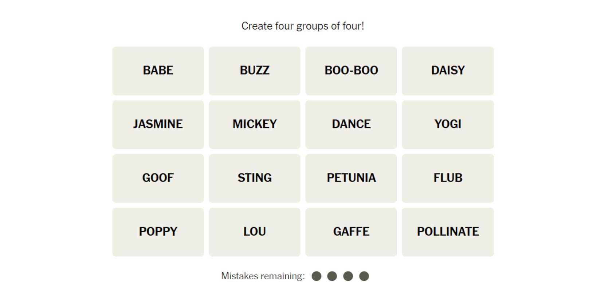
Task: Tap the FLUB word tile
Action: tap(448, 178)
